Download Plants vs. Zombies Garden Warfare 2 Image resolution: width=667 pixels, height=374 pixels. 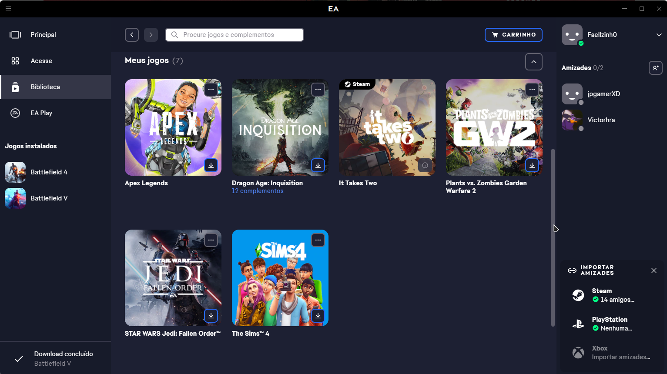coord(532,165)
